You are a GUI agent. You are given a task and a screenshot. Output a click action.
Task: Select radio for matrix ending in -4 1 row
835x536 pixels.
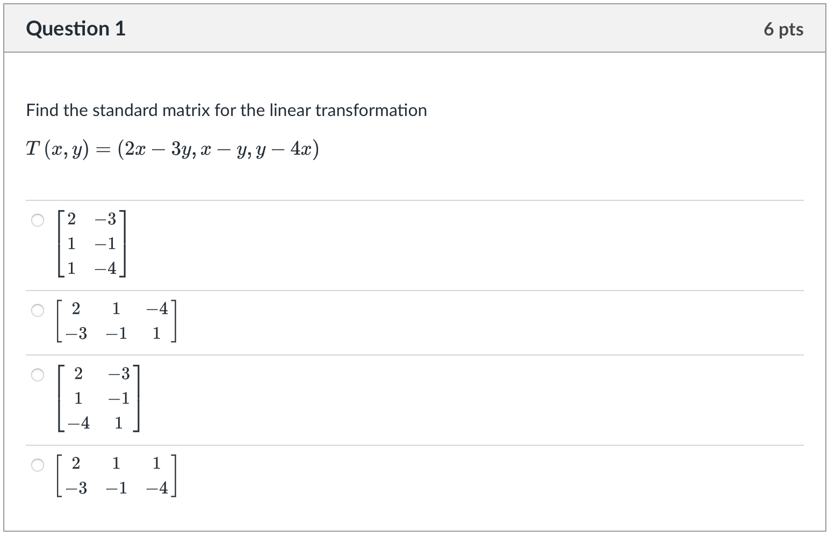(x=37, y=374)
